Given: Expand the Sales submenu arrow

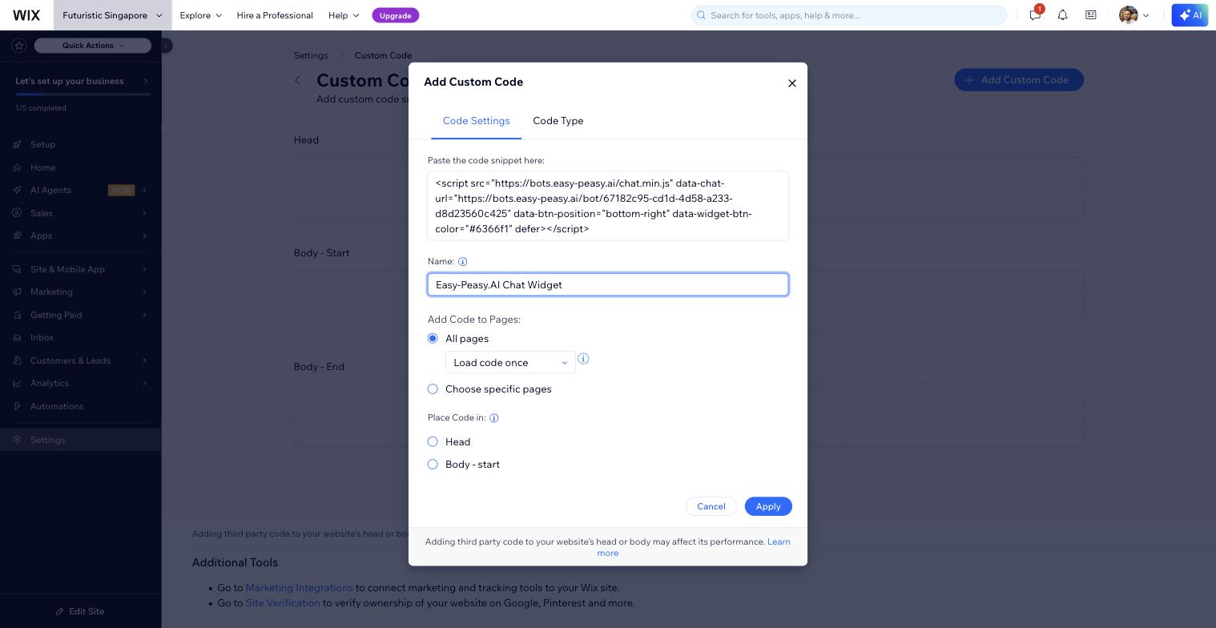Looking at the screenshot, I should point(145,214).
